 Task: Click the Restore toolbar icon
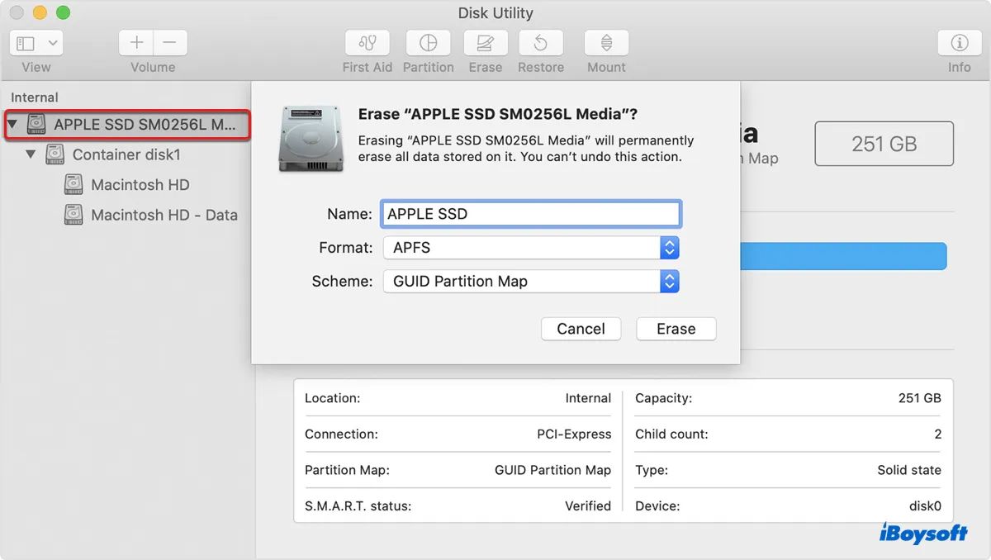click(x=541, y=43)
